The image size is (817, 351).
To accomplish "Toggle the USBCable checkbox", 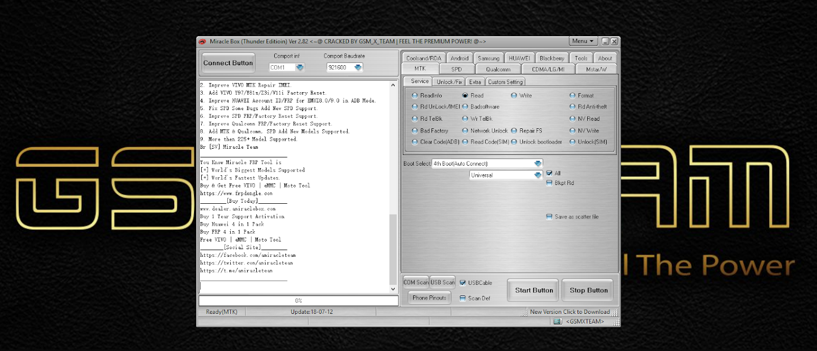I will pyautogui.click(x=463, y=283).
